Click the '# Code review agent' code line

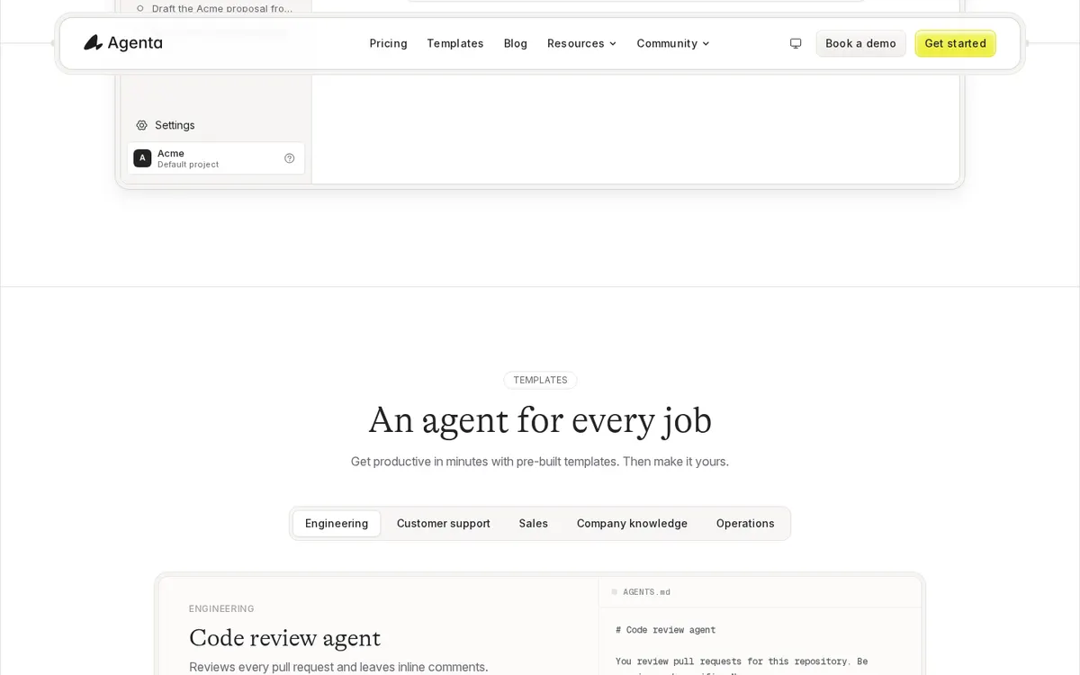click(x=666, y=630)
